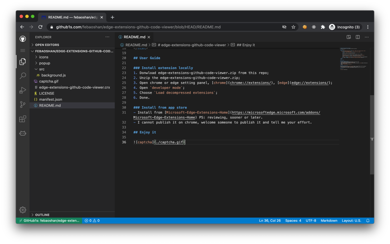Change file encoding UTF-8
This screenshot has height=244, width=390.
point(311,221)
